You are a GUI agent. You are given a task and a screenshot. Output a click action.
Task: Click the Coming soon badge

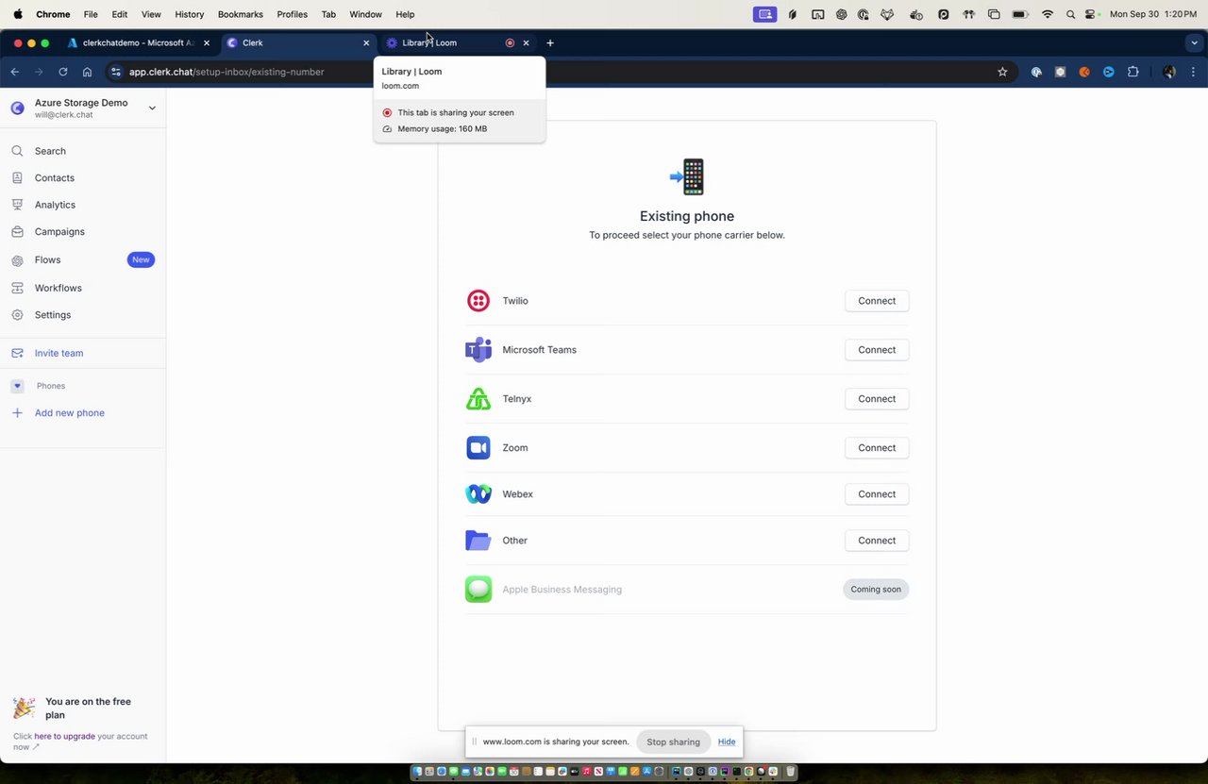point(876,590)
